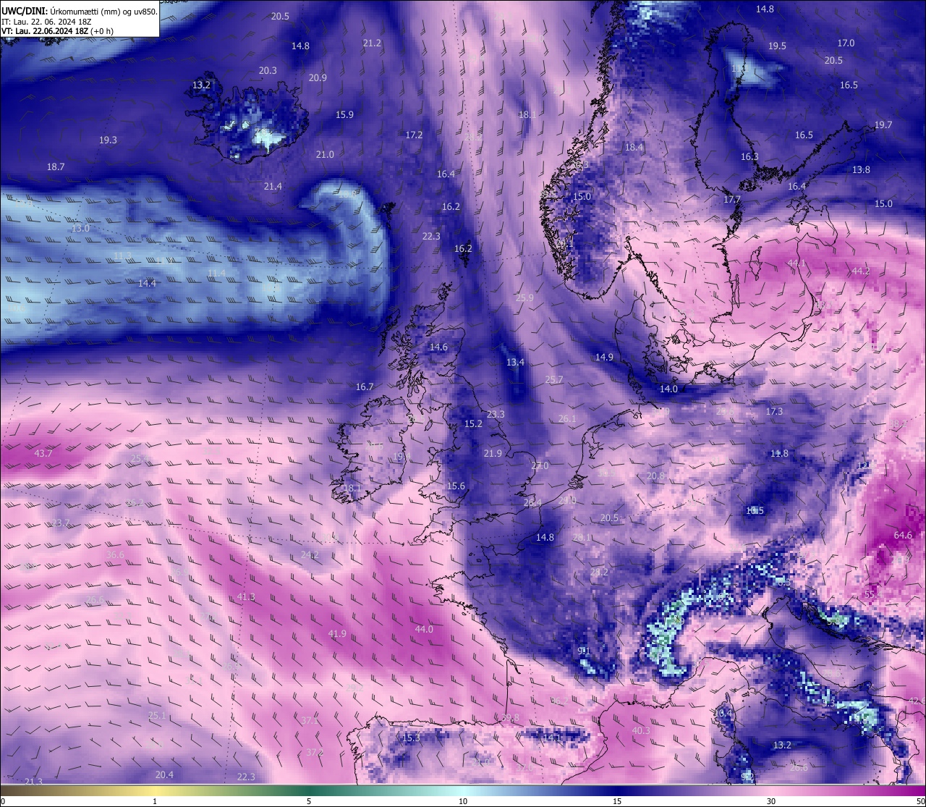Click the 20.9 map value
The height and width of the screenshot is (807, 926).
[x=318, y=78]
